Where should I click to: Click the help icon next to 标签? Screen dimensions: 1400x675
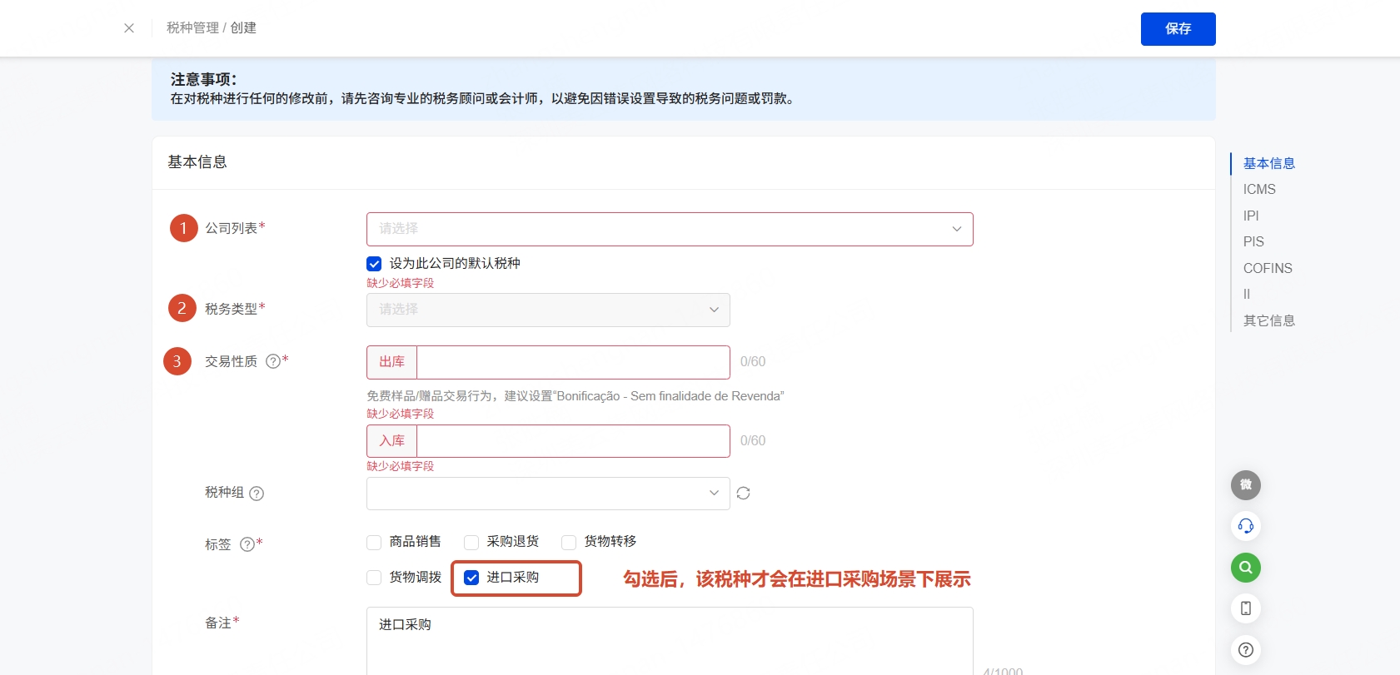coord(247,544)
